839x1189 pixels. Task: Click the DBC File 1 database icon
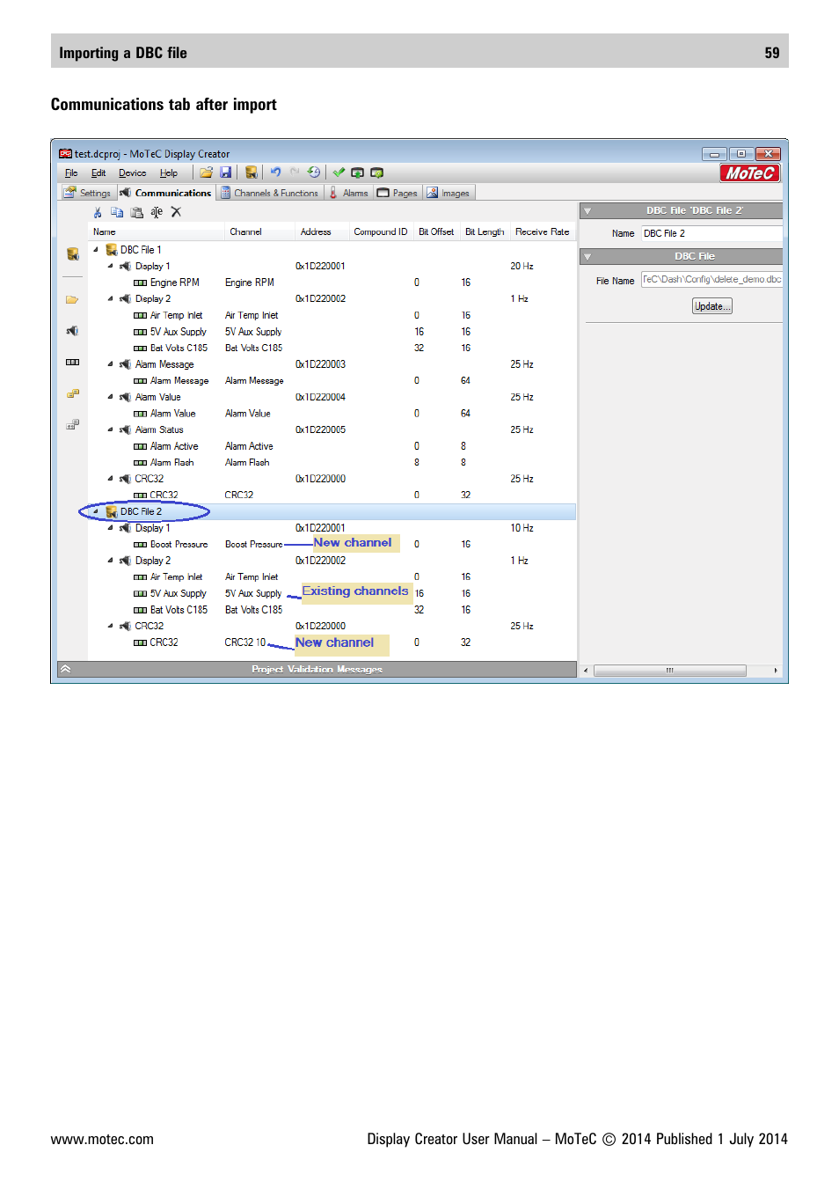coord(112,250)
